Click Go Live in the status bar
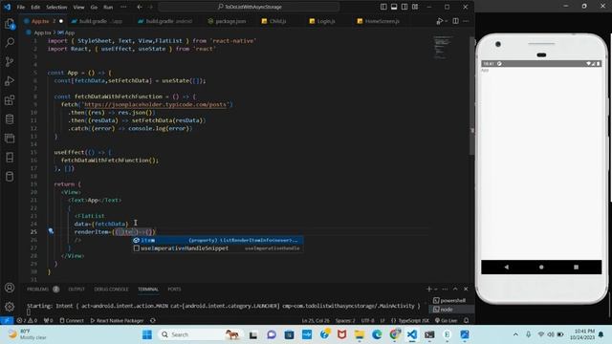612x344 pixels. coord(446,321)
